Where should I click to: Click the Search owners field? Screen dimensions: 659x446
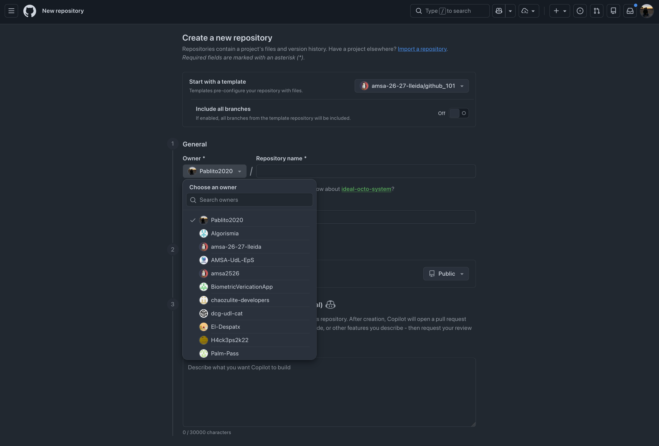(250, 200)
